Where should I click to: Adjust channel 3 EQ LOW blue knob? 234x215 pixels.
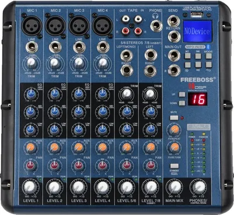coord(78,129)
